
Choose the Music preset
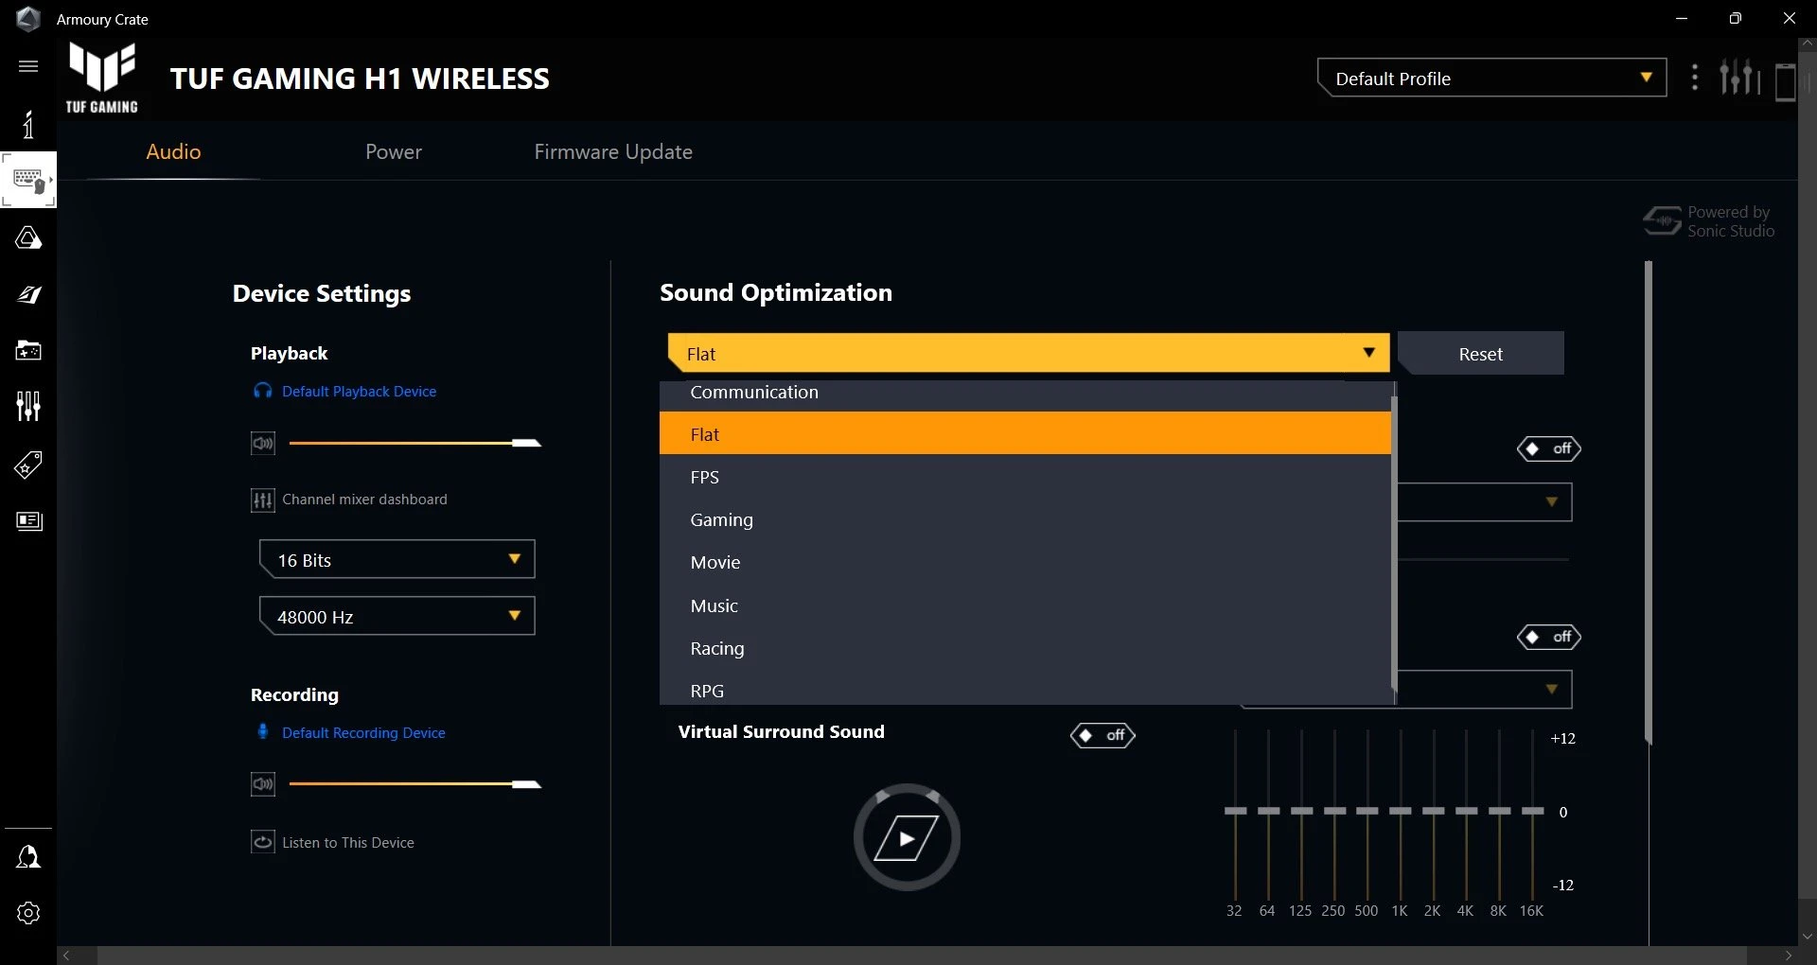pos(1025,605)
